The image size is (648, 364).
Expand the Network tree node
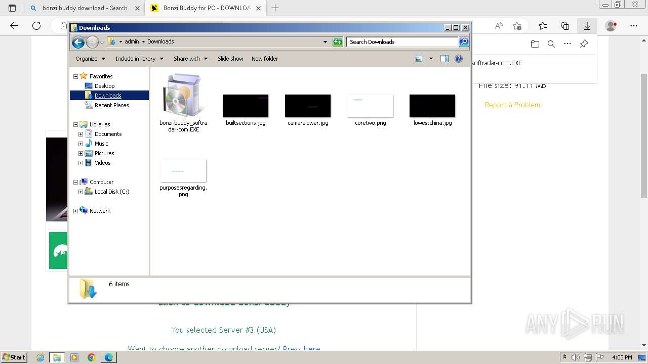coord(75,211)
